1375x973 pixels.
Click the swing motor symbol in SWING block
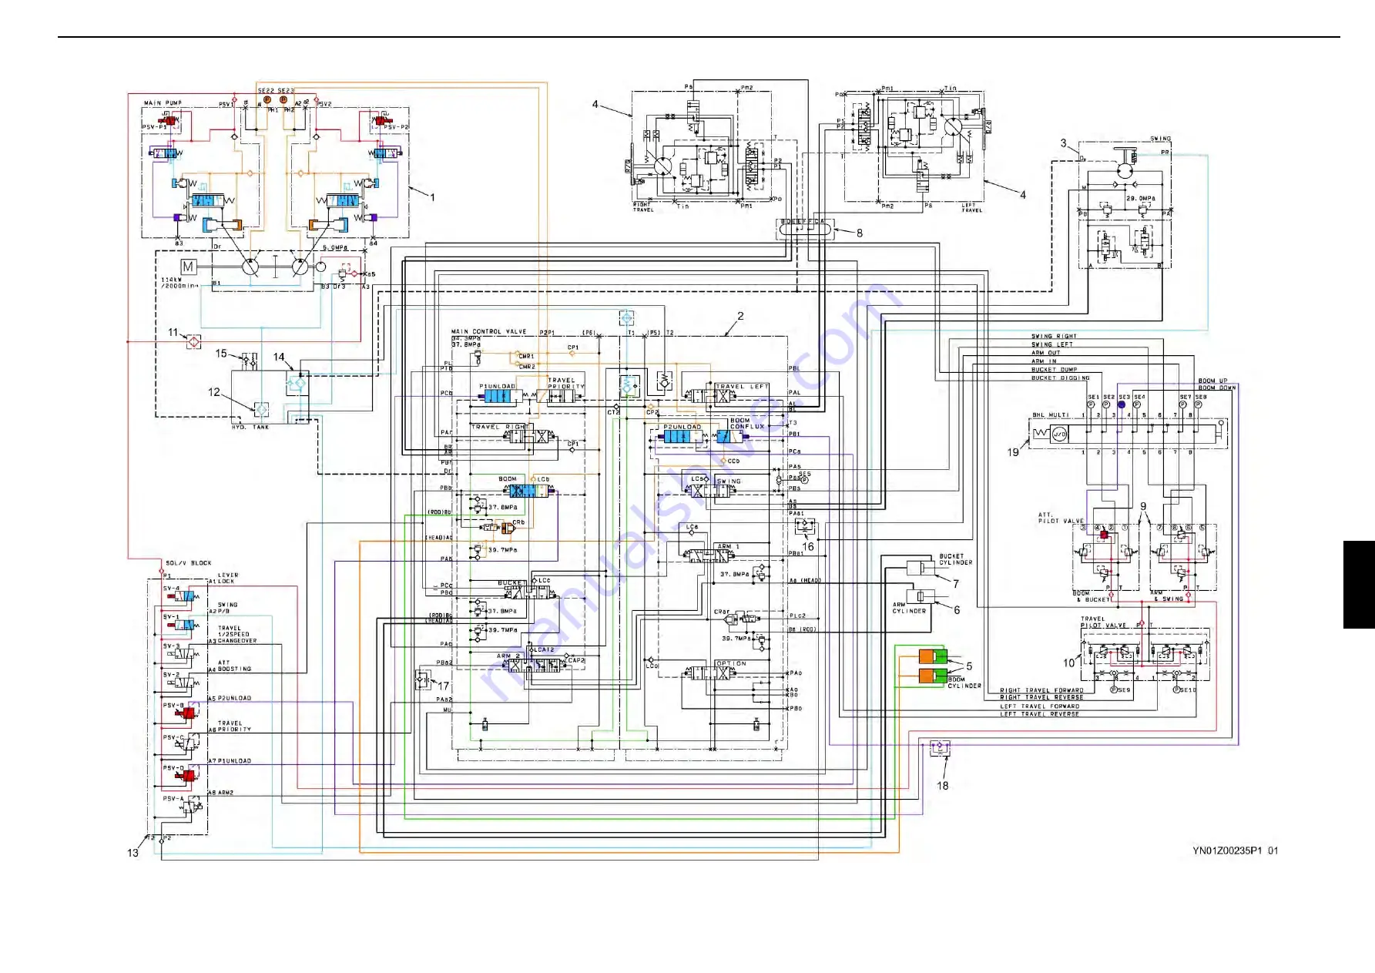coord(1125,169)
